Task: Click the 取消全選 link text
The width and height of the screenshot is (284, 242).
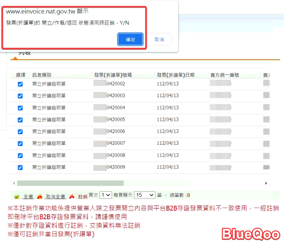Action: pos(55,196)
